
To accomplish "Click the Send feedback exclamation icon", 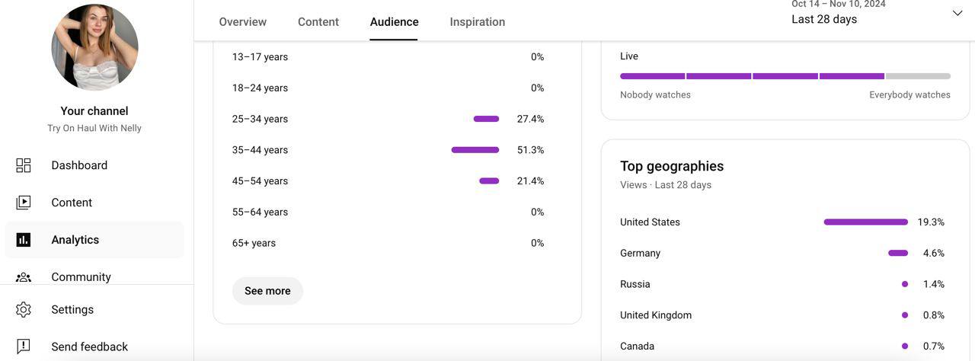I will (24, 347).
